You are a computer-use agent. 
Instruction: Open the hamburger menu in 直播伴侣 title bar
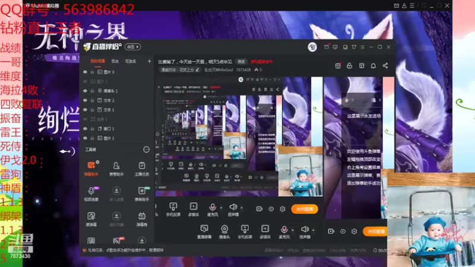click(363, 47)
